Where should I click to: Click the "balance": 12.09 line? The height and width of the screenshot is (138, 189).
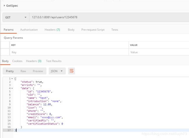point(39,105)
